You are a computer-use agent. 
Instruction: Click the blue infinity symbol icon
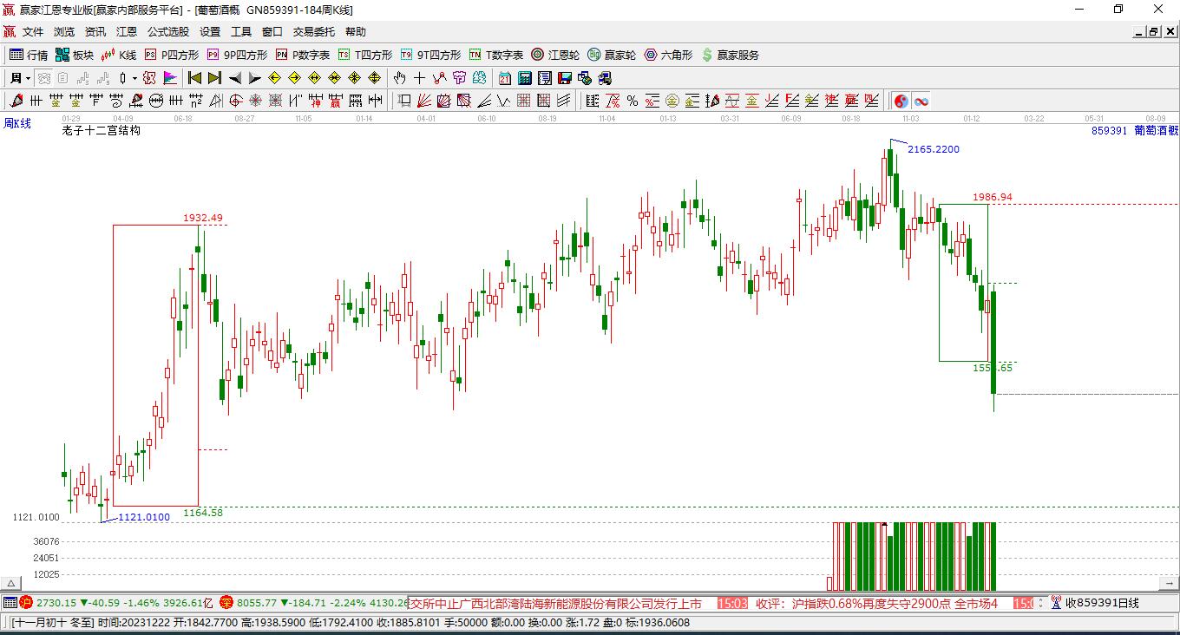click(921, 101)
